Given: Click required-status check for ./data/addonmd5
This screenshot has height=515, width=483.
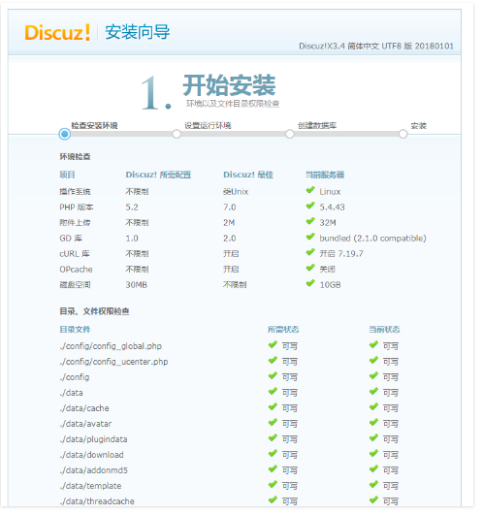Looking at the screenshot, I should [x=273, y=469].
